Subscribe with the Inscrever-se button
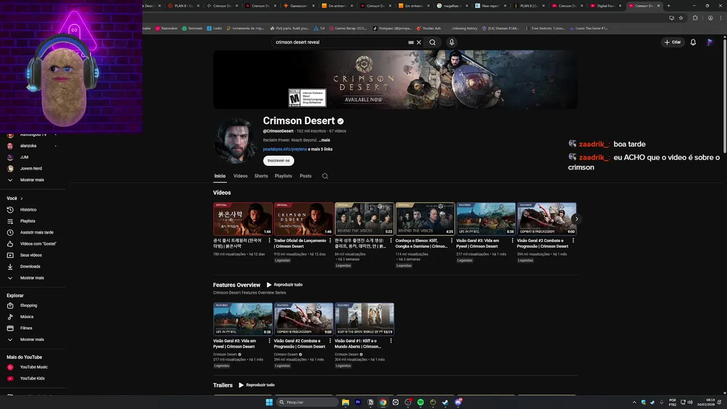This screenshot has width=727, height=409. (x=278, y=161)
